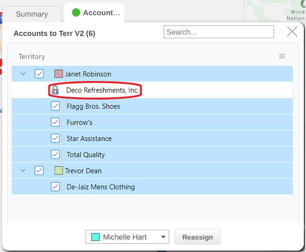
Task: Click the Reassign button
Action: 198,237
